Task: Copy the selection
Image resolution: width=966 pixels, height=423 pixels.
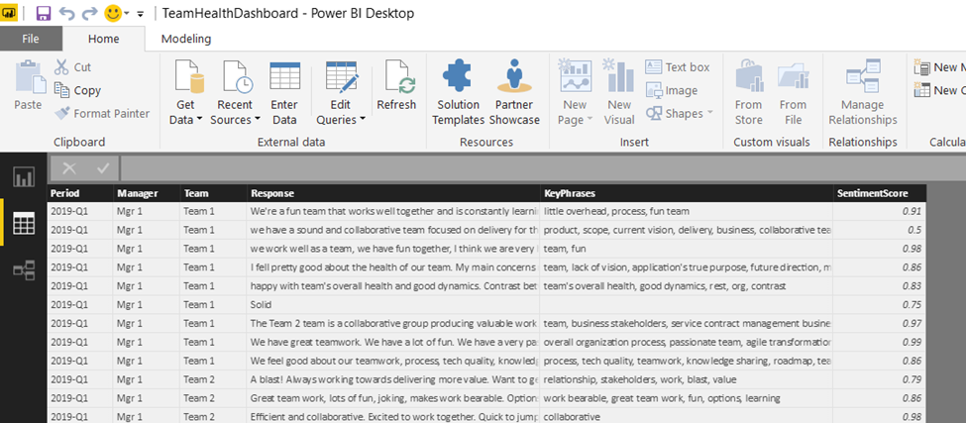Action: (77, 90)
